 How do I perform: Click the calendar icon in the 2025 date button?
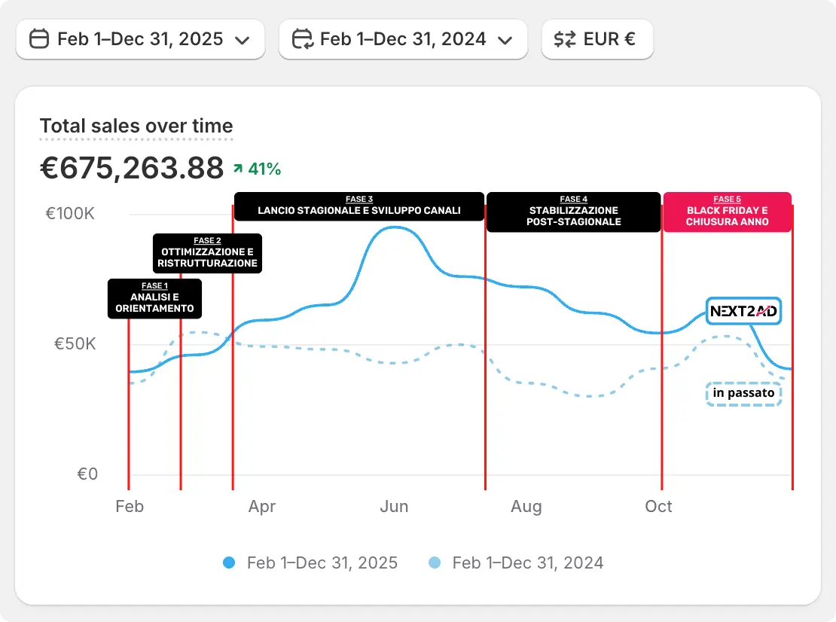[x=39, y=39]
